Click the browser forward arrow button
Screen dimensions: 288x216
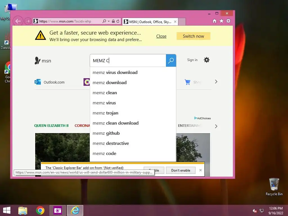28,21
